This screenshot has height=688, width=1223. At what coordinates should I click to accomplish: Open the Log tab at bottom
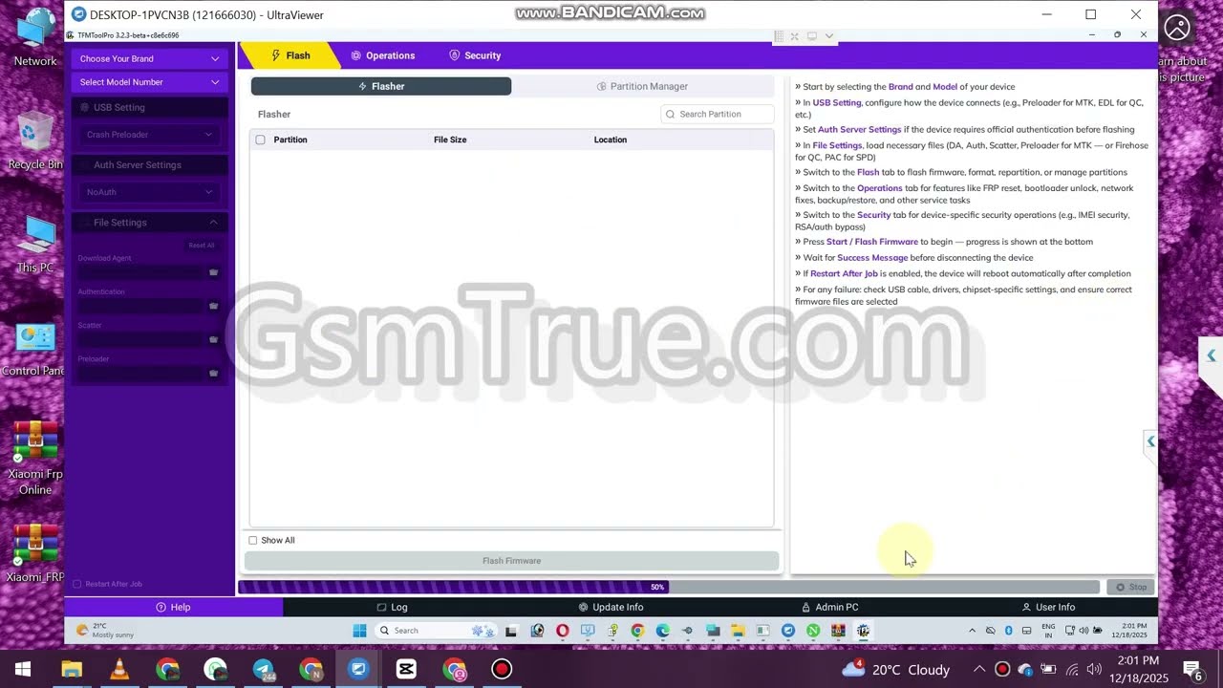point(392,607)
